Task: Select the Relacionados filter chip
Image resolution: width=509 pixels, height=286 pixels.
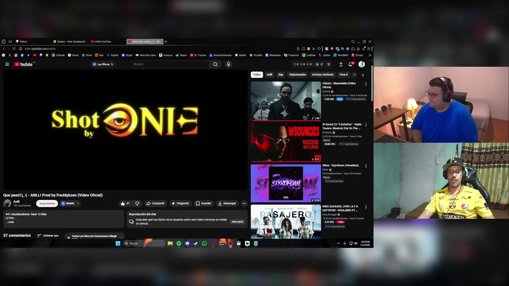Action: click(297, 75)
